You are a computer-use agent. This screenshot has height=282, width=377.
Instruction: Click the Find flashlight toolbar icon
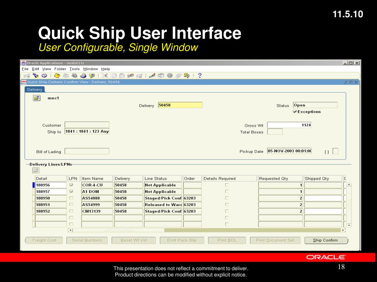tap(36, 76)
